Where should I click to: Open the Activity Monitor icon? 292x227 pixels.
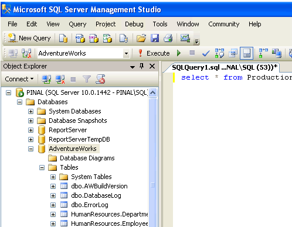point(185,38)
